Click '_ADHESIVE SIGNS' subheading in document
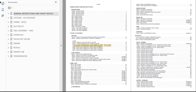Image resolution: width=196 pixels, height=92 pixels. point(75,9)
